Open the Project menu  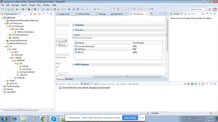pos(32,5)
